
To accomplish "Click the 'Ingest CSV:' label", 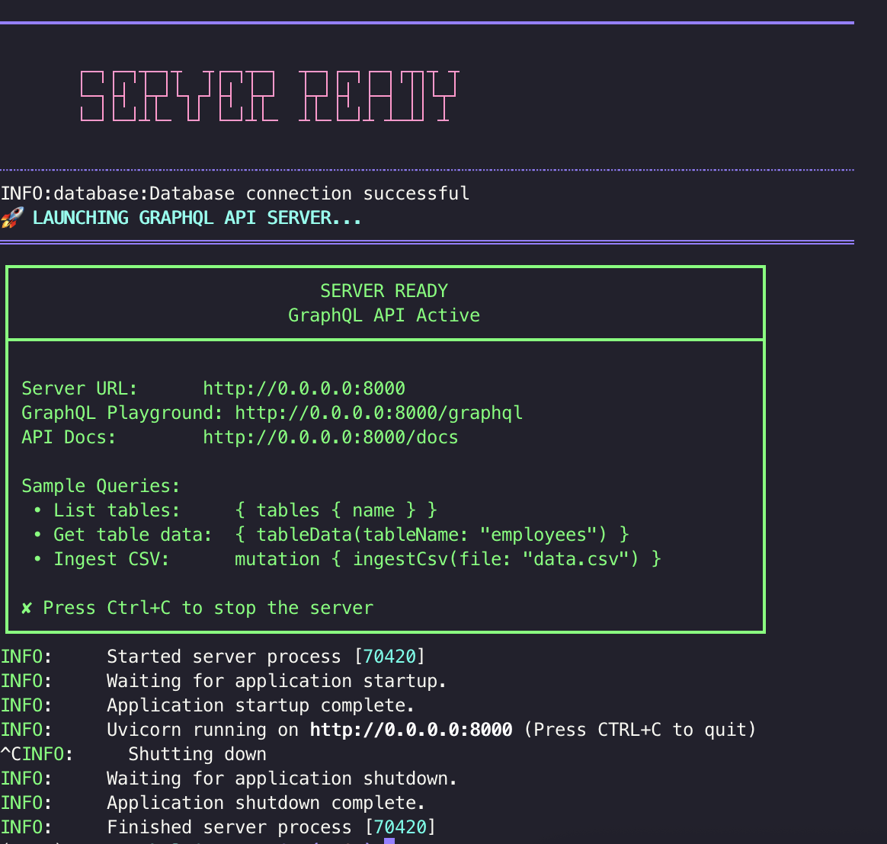I will point(111,559).
